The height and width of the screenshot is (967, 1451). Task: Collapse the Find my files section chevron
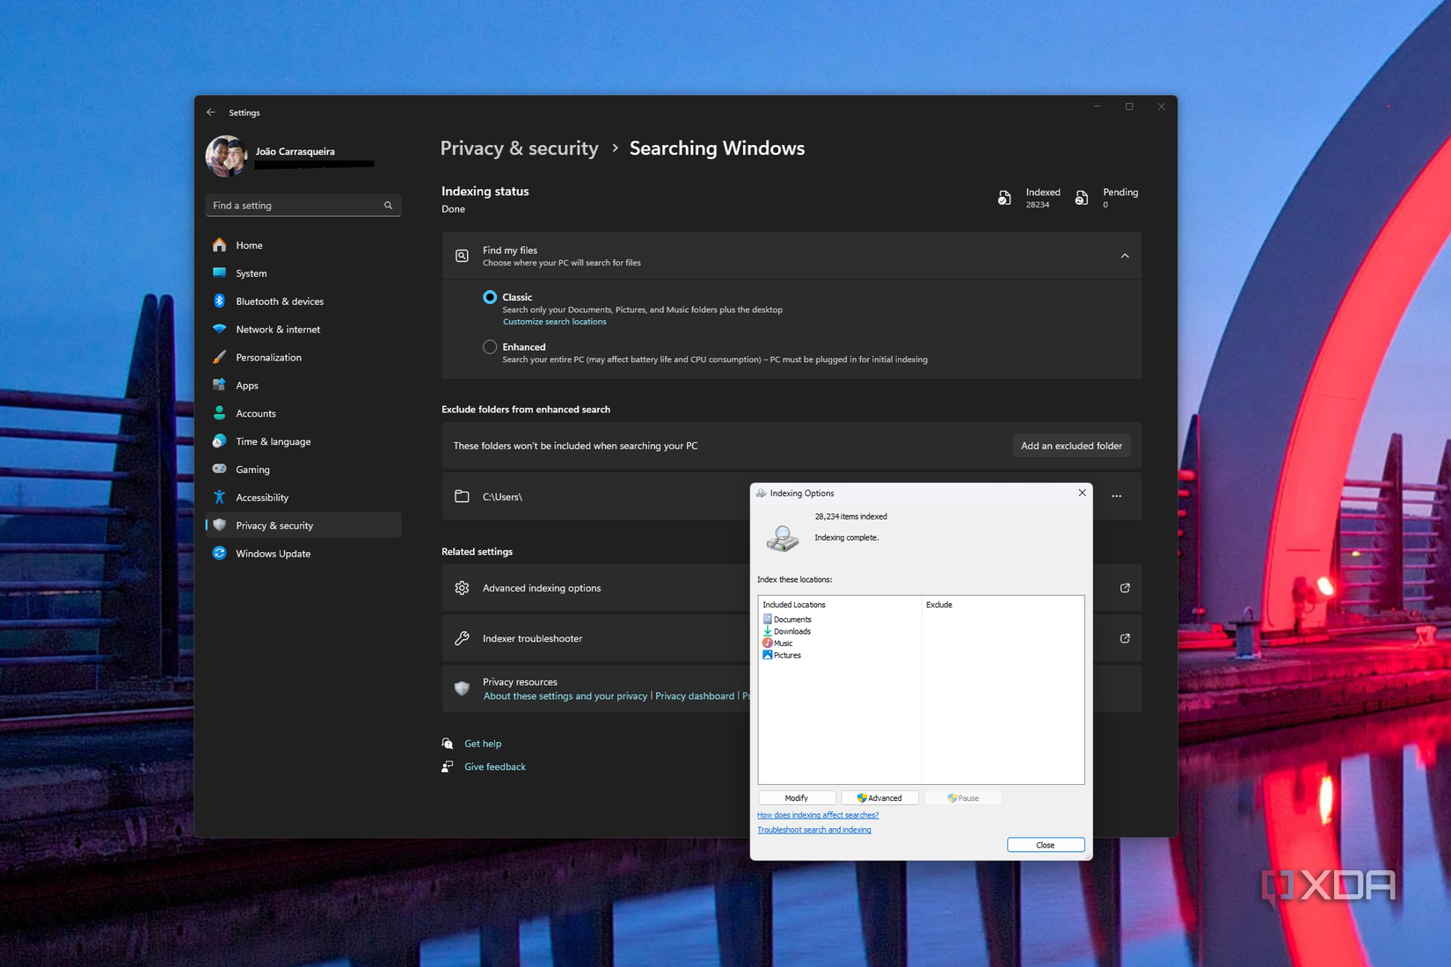1125,256
